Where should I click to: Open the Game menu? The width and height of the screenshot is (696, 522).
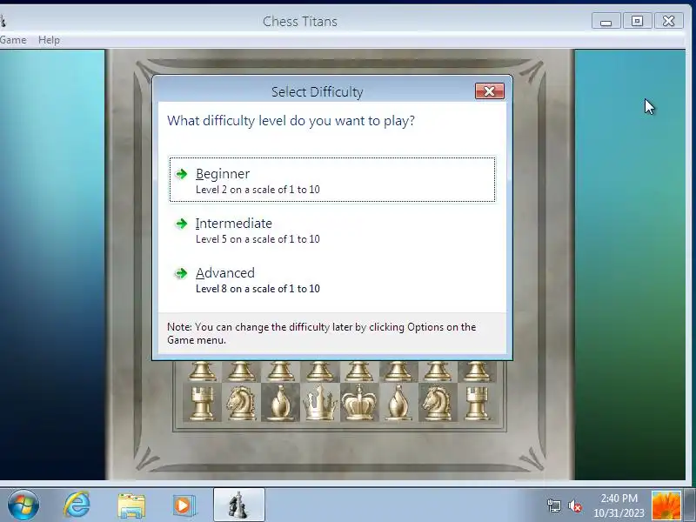click(13, 40)
